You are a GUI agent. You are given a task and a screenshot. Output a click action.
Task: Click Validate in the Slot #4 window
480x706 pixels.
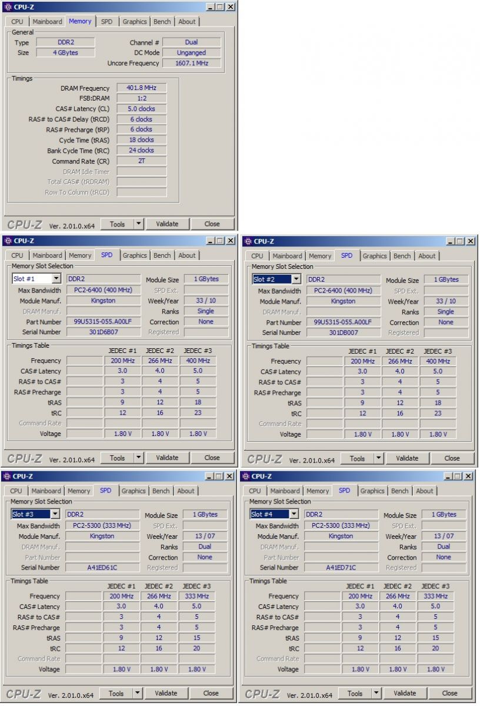point(405,693)
